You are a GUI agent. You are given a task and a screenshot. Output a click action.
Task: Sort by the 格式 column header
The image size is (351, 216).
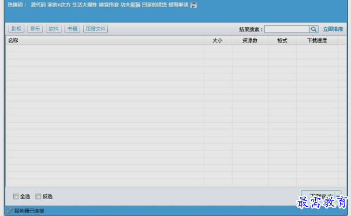click(282, 41)
